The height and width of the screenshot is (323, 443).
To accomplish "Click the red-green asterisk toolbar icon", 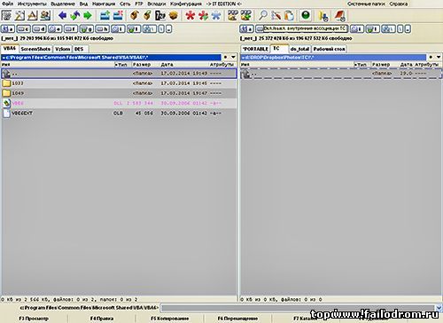I will tap(203, 15).
